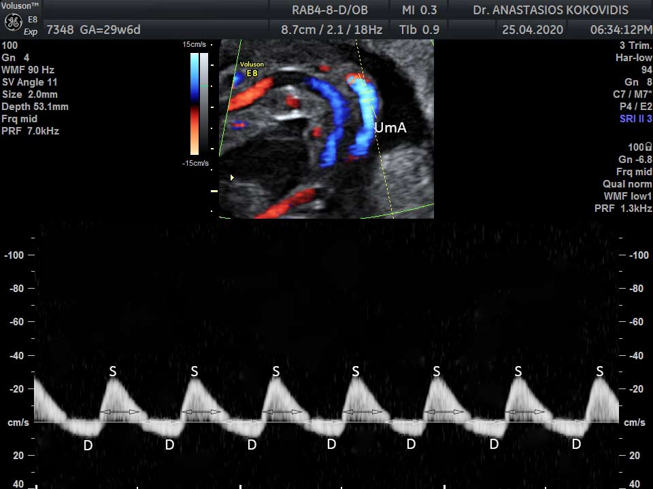
Task: Click the PRF 7.0kHz parameter
Action: point(31,131)
